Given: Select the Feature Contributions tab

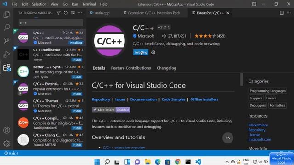Looking at the screenshot, I should 131,68.
